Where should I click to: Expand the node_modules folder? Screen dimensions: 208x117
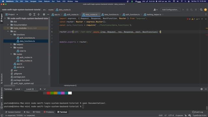[x=8, y=28]
